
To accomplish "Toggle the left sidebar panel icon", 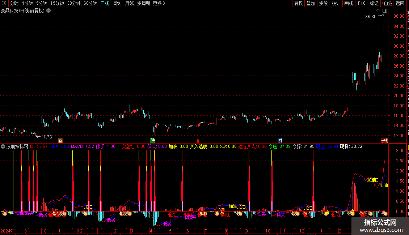I will pos(4,3).
